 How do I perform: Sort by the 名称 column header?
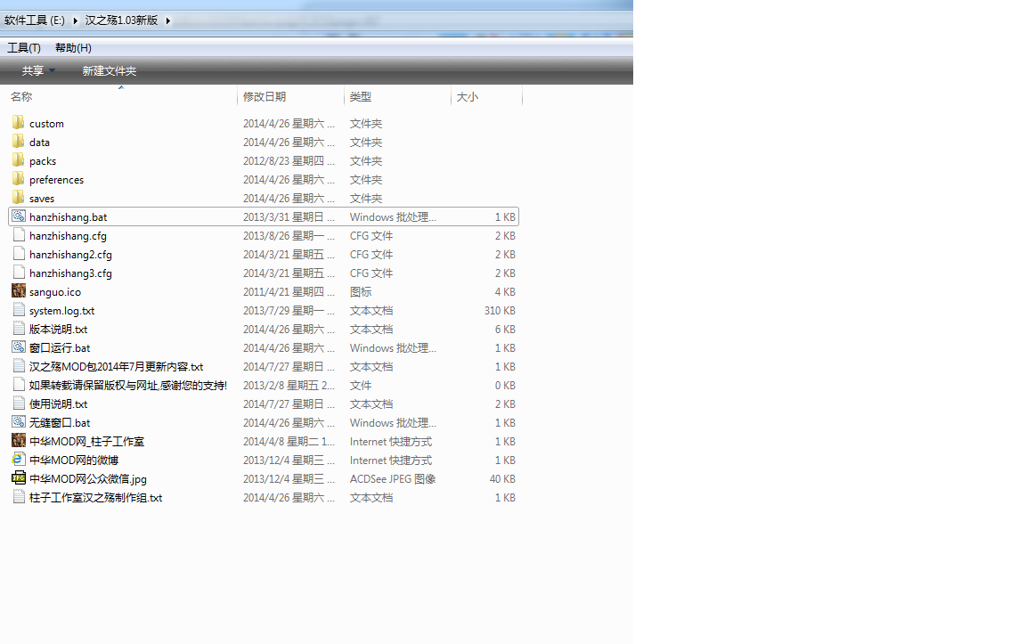pyautogui.click(x=21, y=97)
